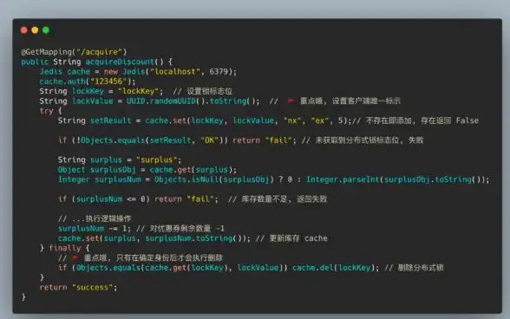This screenshot has width=510, height=319.
Task: Click the "OK" string literal
Action: click(210, 140)
